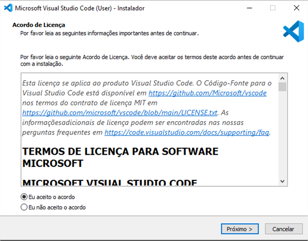Click the license text scroll down arrow

[x=282, y=181]
